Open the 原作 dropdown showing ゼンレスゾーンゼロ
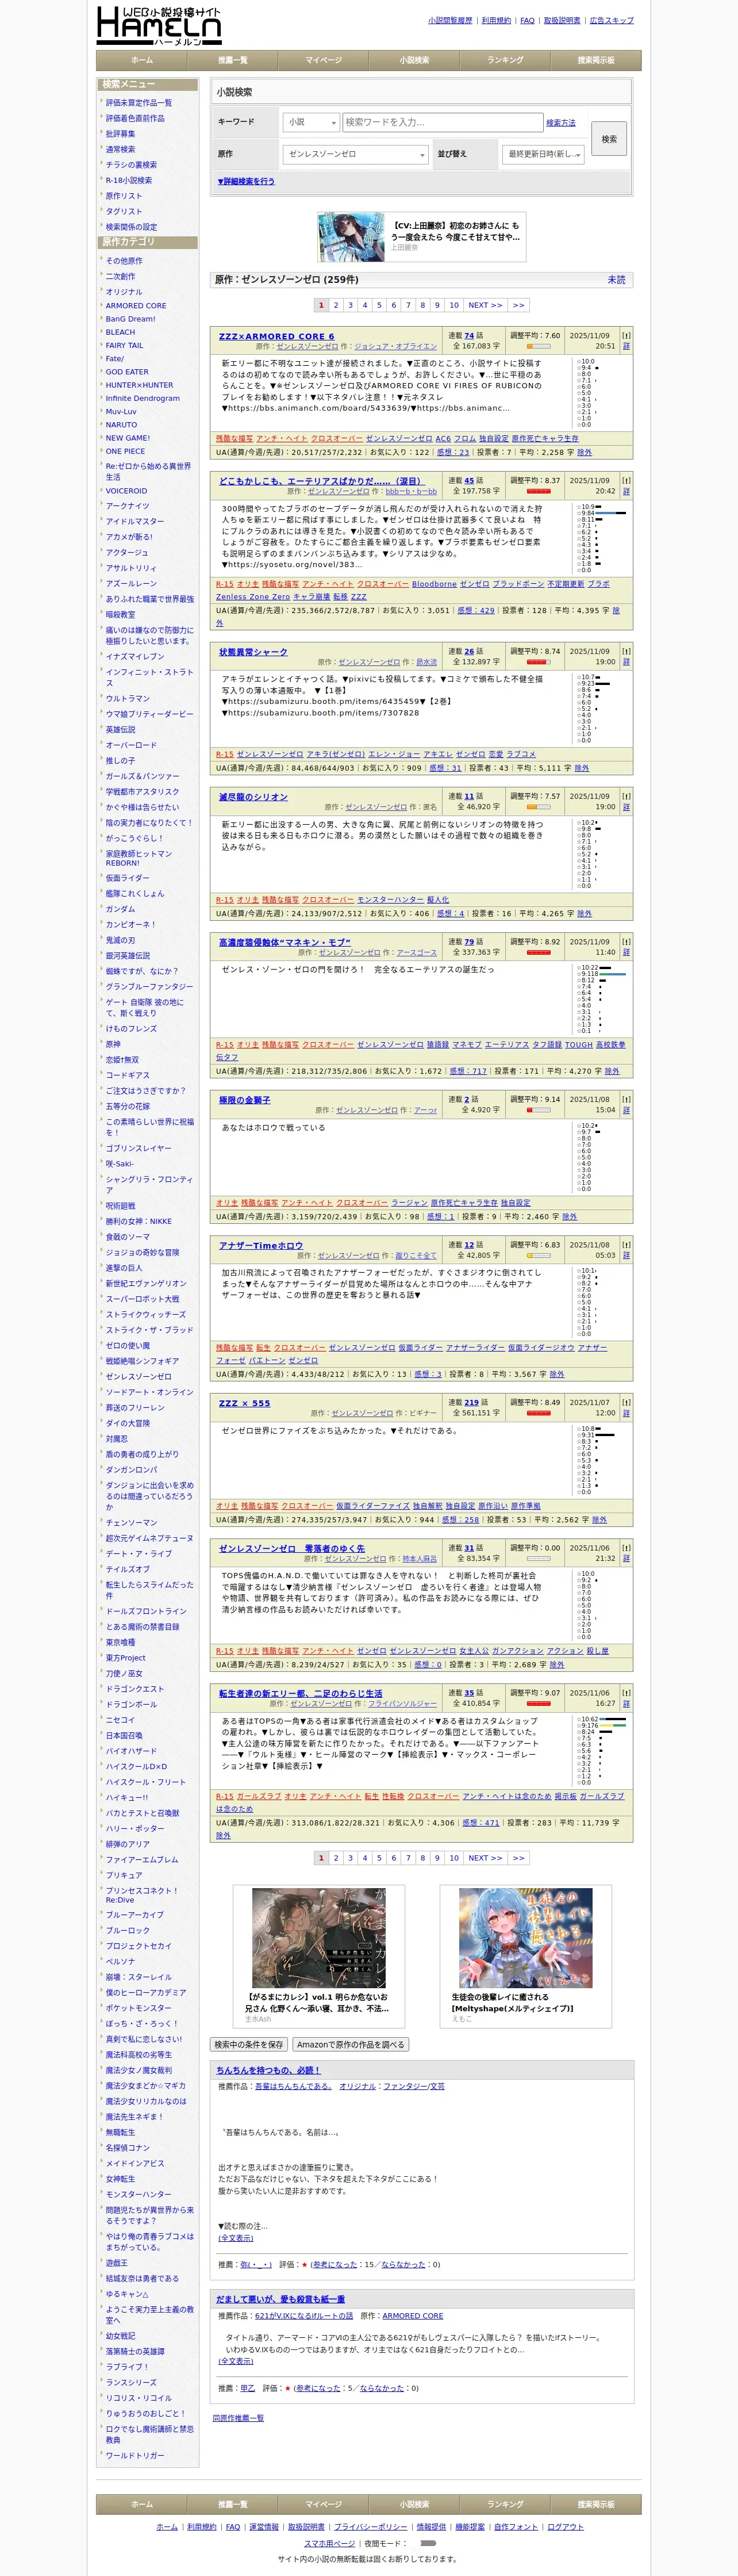The height and width of the screenshot is (2576, 738). [355, 154]
